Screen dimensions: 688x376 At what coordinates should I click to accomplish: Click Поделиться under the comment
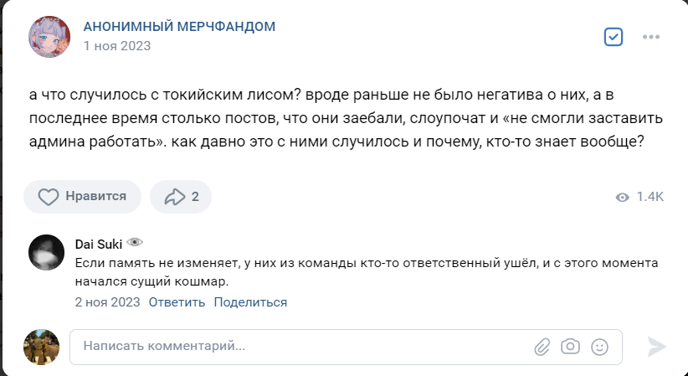point(250,302)
